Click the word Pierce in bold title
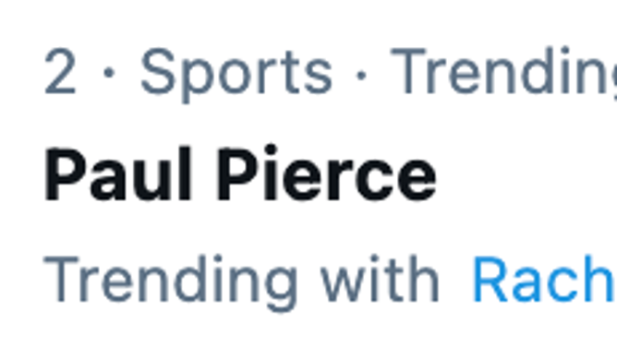Viewport: 617px width, 347px height. (x=327, y=174)
